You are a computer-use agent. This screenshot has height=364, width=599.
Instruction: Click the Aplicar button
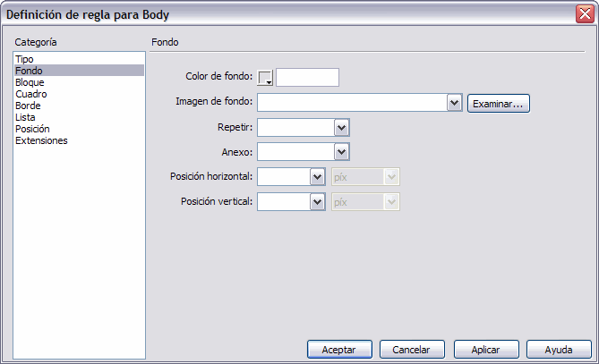click(486, 350)
